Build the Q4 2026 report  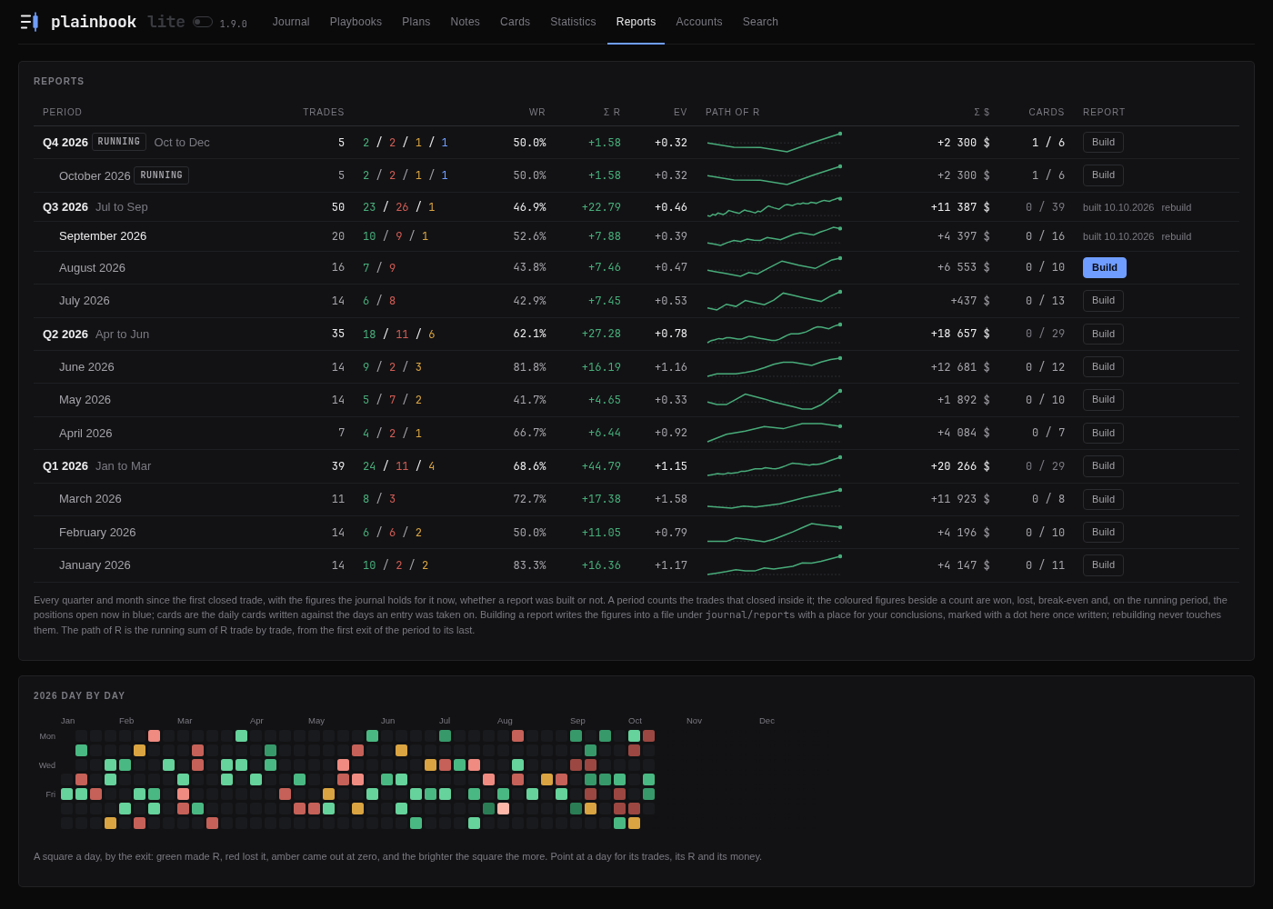point(1103,142)
